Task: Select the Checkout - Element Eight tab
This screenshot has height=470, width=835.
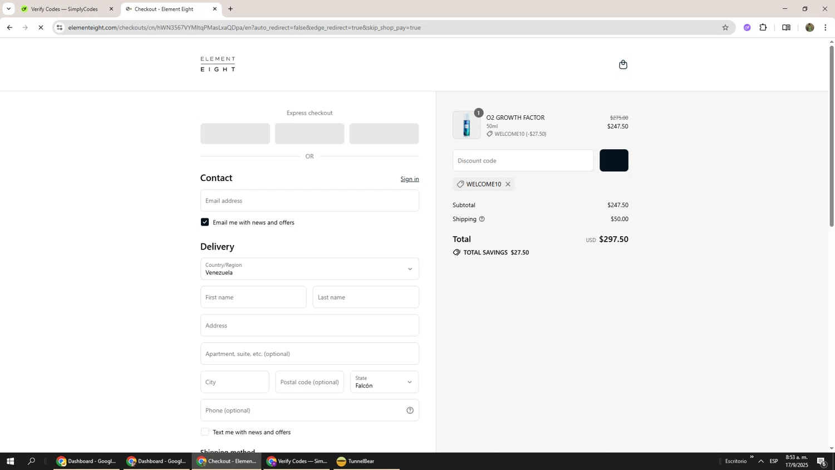Action: coord(164,9)
